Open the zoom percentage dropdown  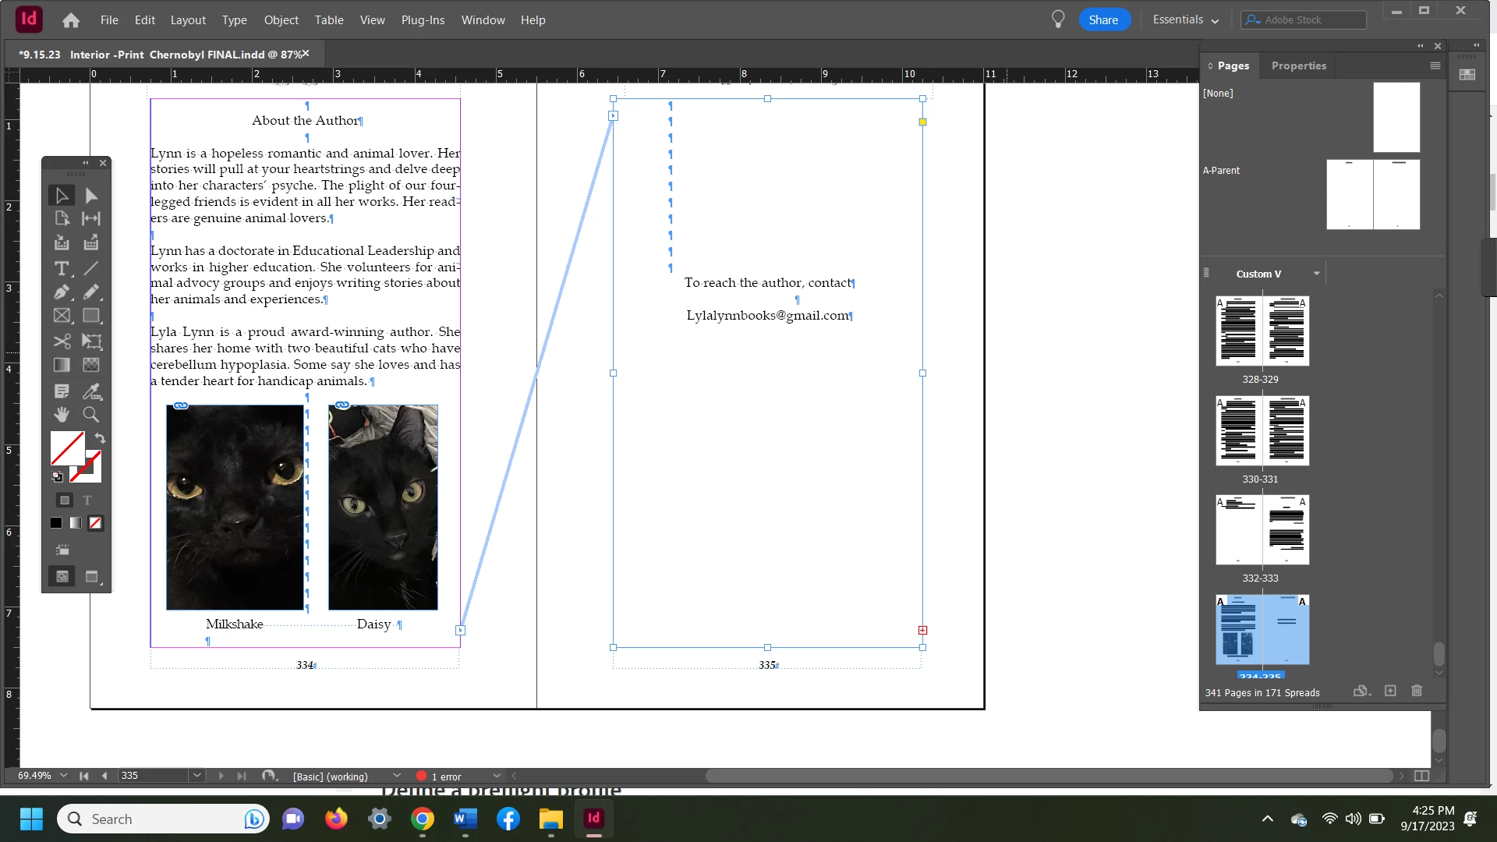click(63, 776)
